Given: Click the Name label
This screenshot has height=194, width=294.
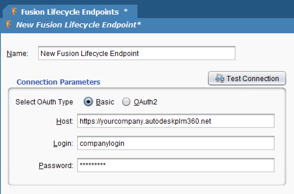Looking at the screenshot, I should click(17, 53).
